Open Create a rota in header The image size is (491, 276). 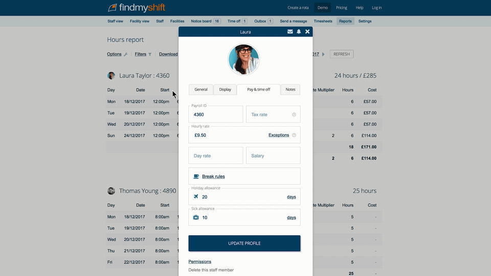pos(298,8)
